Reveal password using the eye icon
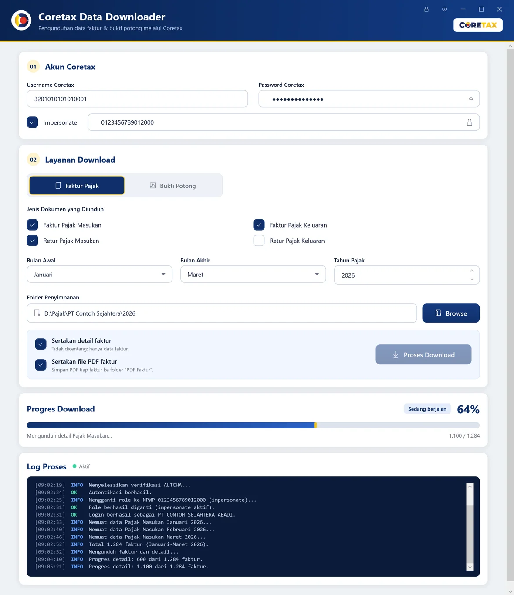Image resolution: width=514 pixels, height=595 pixels. coord(471,99)
